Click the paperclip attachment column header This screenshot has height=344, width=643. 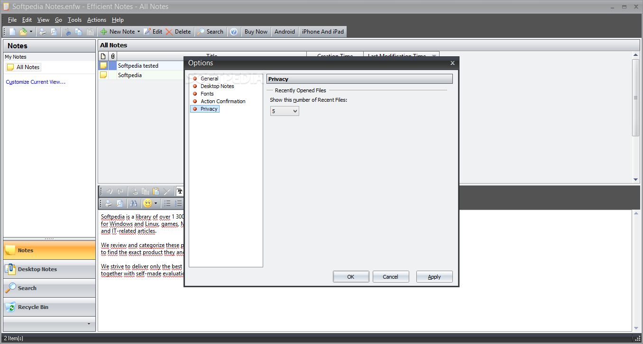pos(113,56)
